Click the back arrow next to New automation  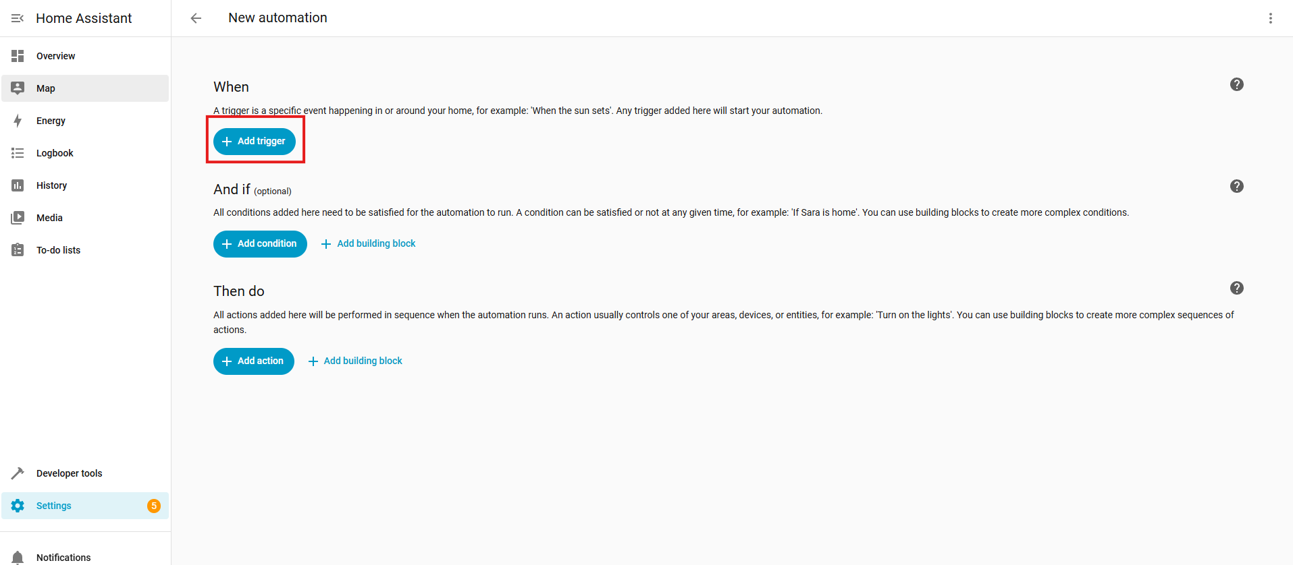[196, 18]
